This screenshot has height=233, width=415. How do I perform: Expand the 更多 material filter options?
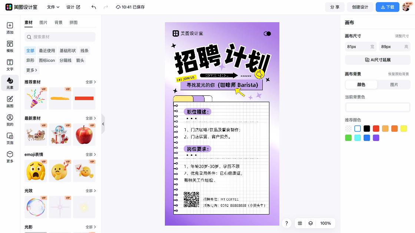click(x=31, y=70)
